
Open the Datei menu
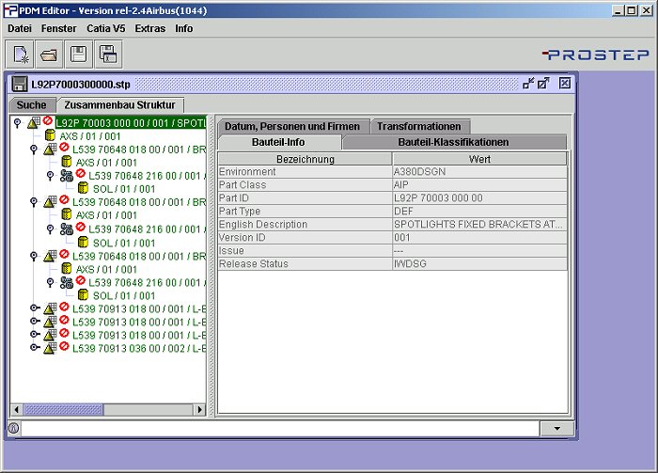(x=20, y=28)
